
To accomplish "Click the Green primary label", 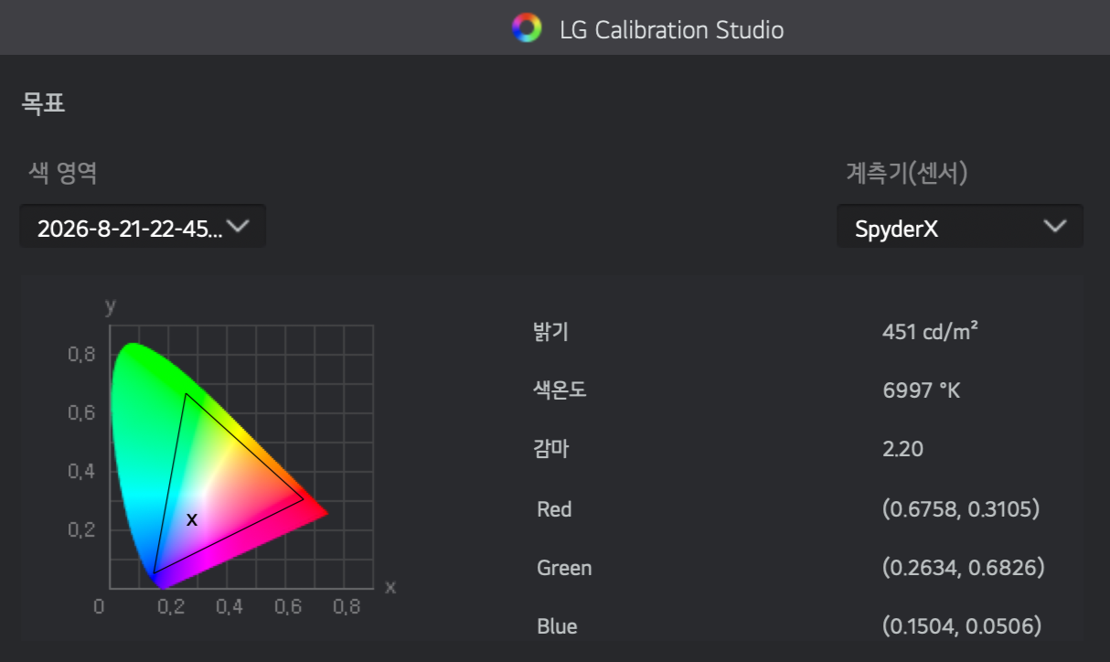I will click(564, 568).
